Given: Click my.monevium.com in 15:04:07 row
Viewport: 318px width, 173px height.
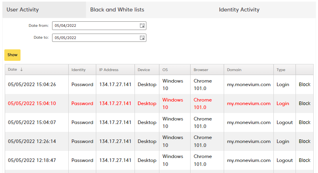Looking at the screenshot, I should 249,122.
